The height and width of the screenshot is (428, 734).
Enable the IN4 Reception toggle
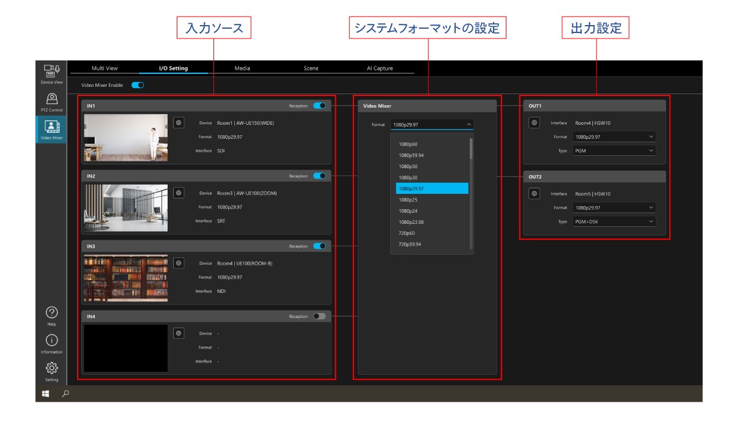319,316
